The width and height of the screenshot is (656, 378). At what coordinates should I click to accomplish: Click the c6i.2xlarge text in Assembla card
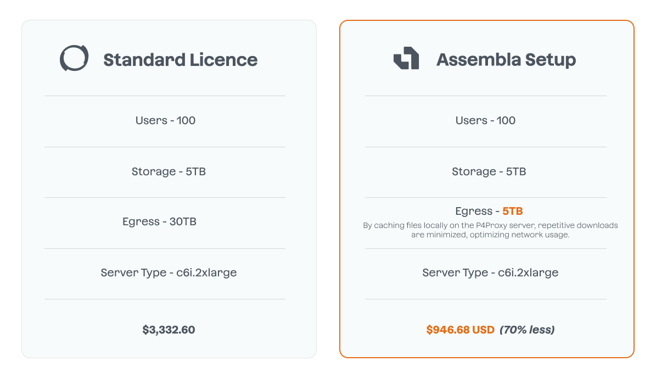tap(528, 273)
